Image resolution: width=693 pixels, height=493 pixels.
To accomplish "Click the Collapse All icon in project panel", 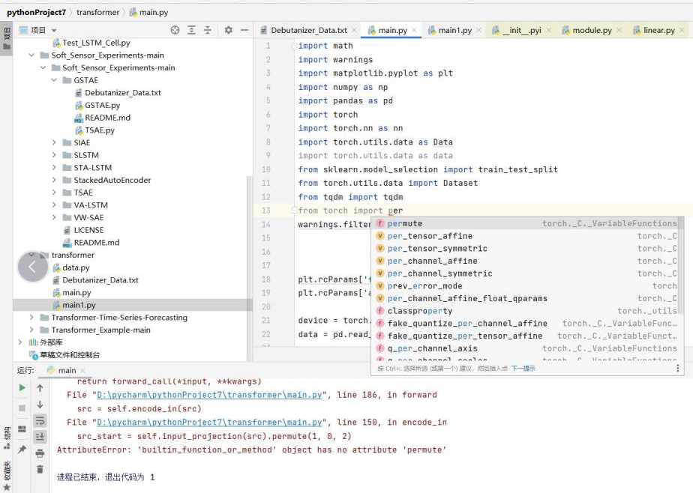I will point(208,30).
